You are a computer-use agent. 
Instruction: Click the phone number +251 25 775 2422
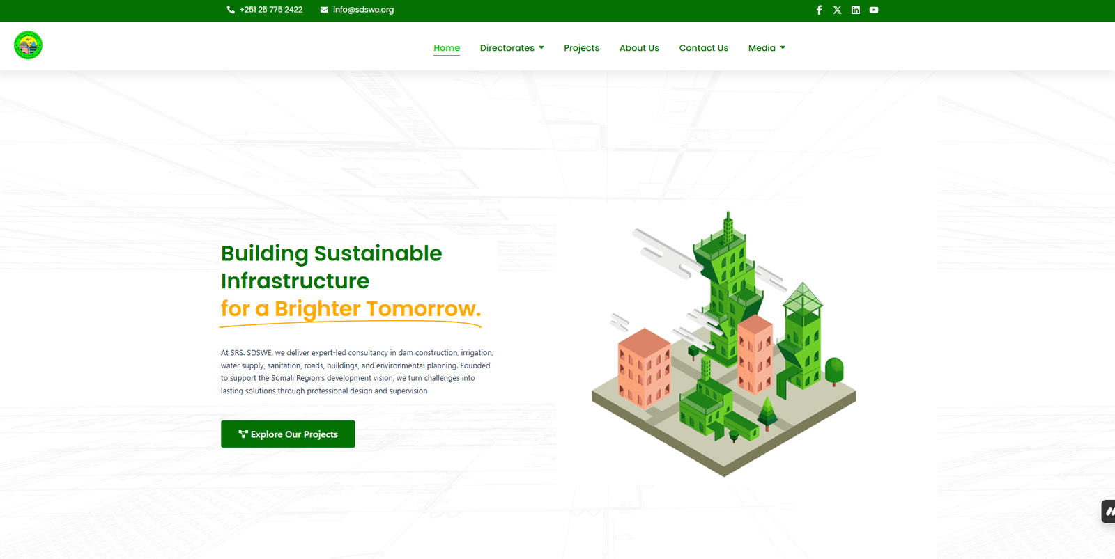coord(271,10)
